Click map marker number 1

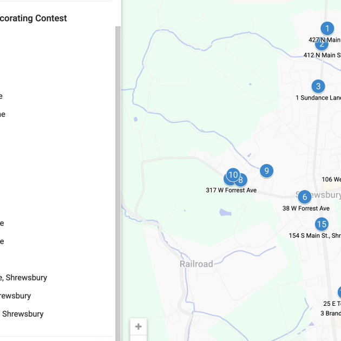click(327, 28)
